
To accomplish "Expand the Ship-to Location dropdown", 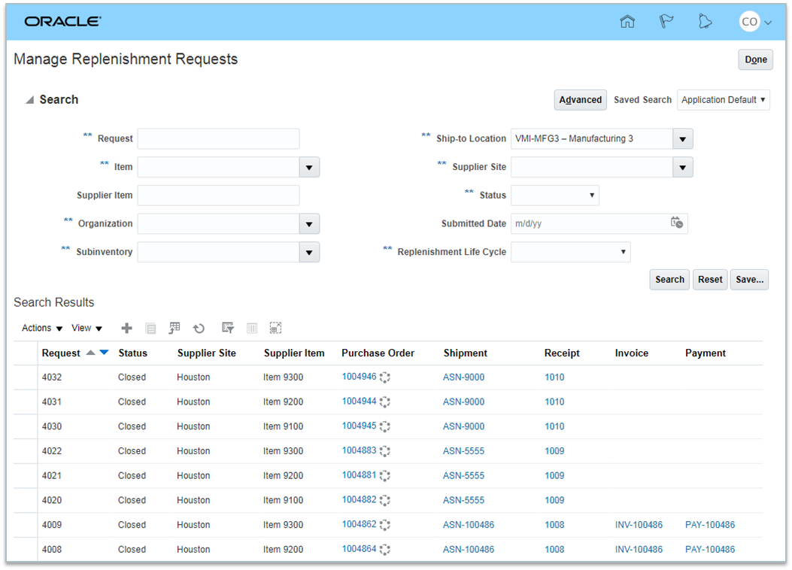I will (682, 139).
